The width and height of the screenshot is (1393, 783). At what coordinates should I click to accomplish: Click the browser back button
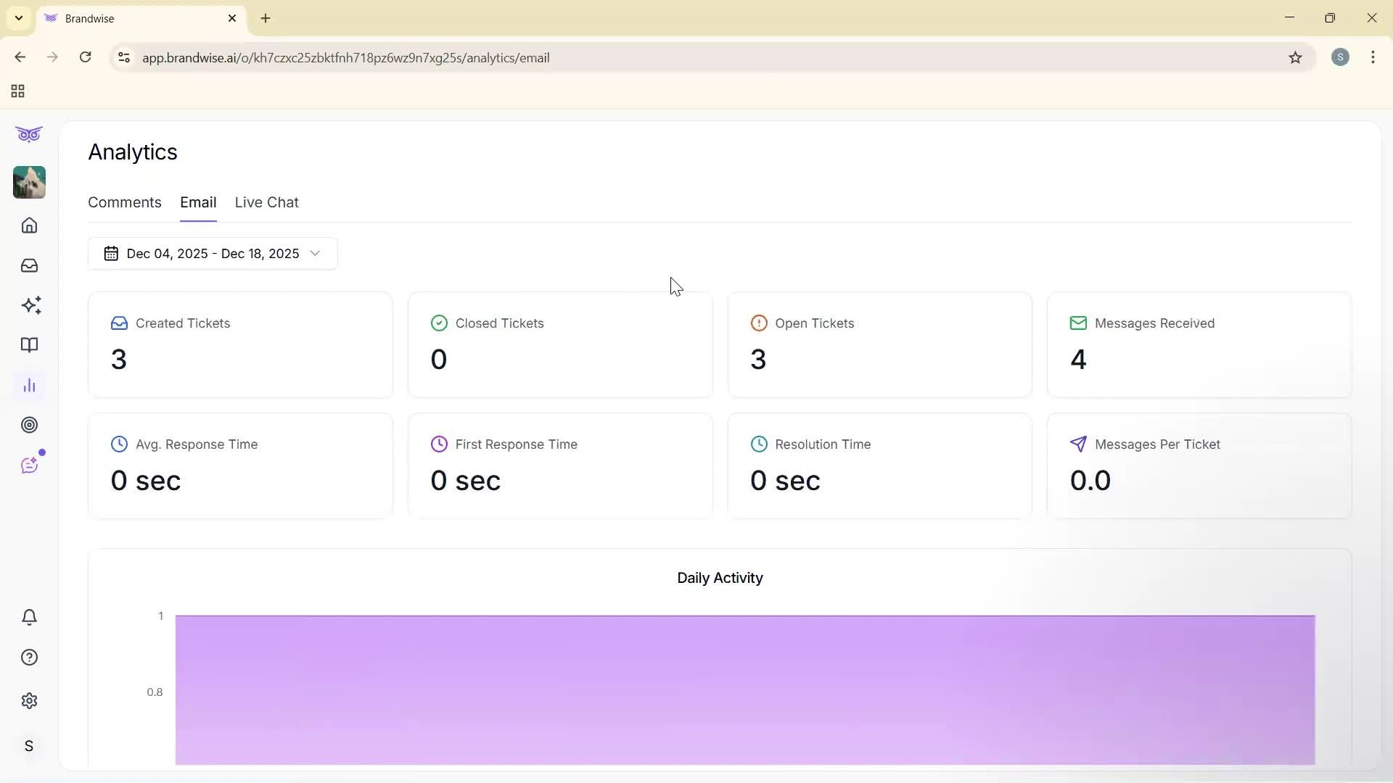[x=20, y=57]
